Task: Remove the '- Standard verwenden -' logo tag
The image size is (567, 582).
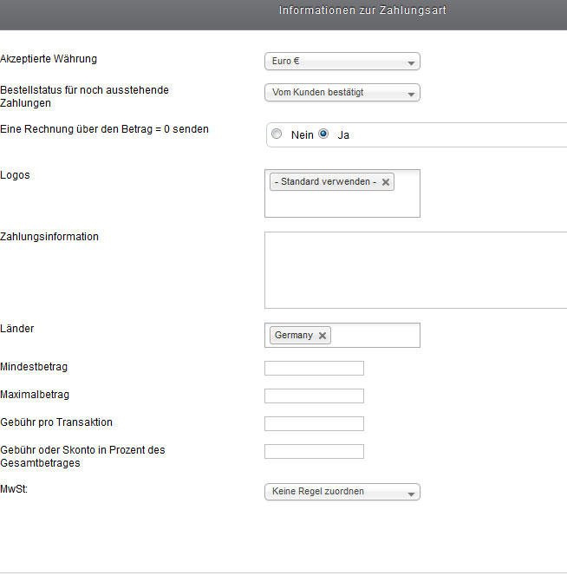Action: (386, 182)
